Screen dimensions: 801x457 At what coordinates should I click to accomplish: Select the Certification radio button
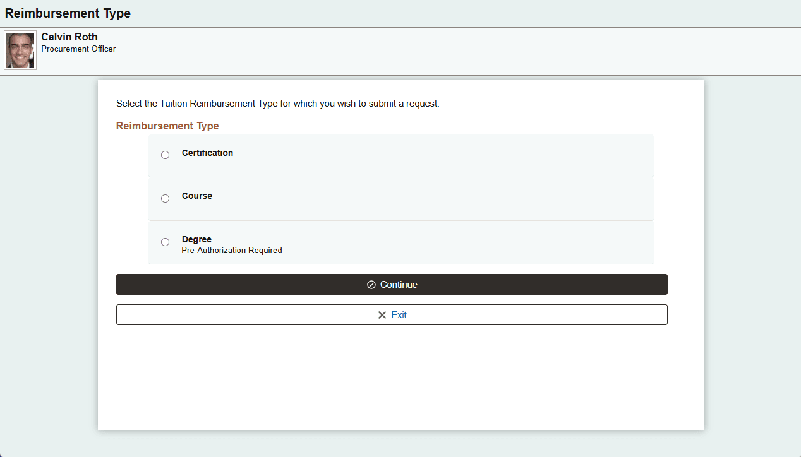click(x=165, y=155)
